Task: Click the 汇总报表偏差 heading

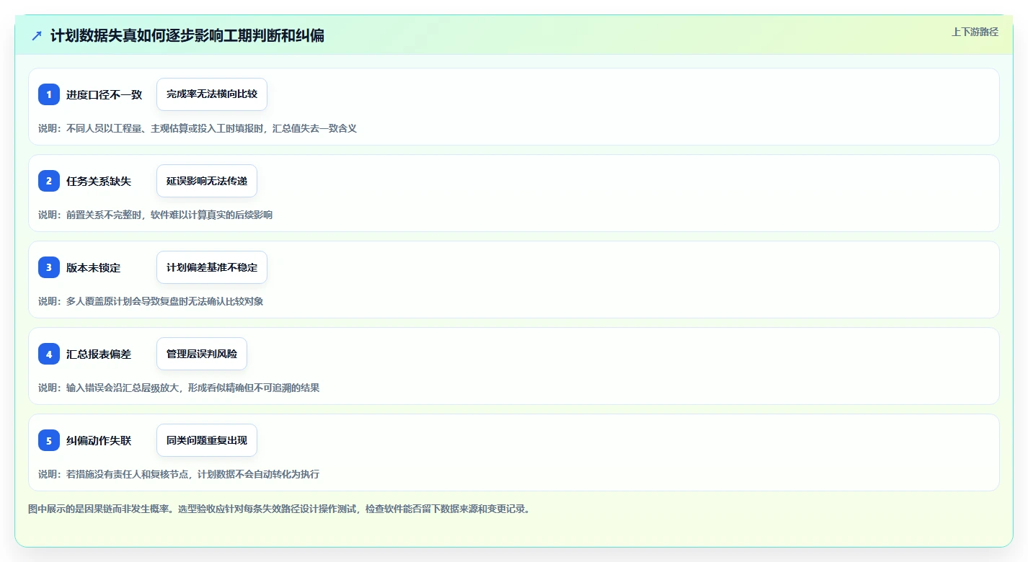Action: (99, 354)
